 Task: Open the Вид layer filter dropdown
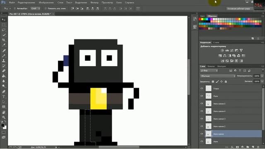pyautogui.click(x=209, y=71)
